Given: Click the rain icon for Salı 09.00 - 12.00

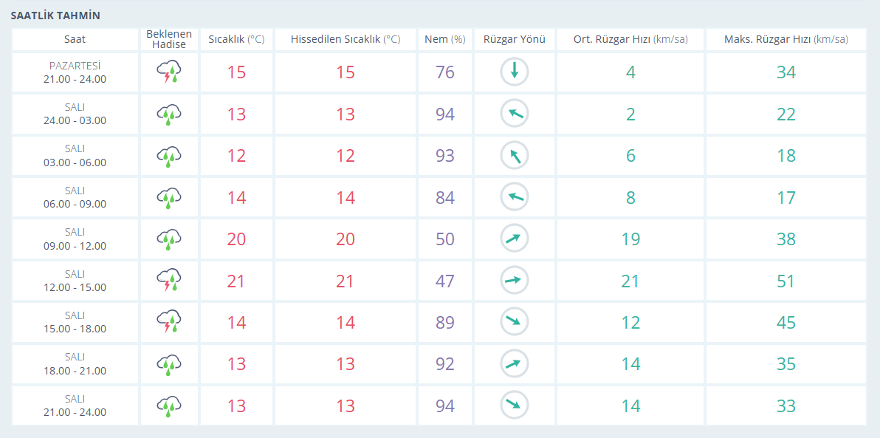Looking at the screenshot, I should click(x=169, y=239).
